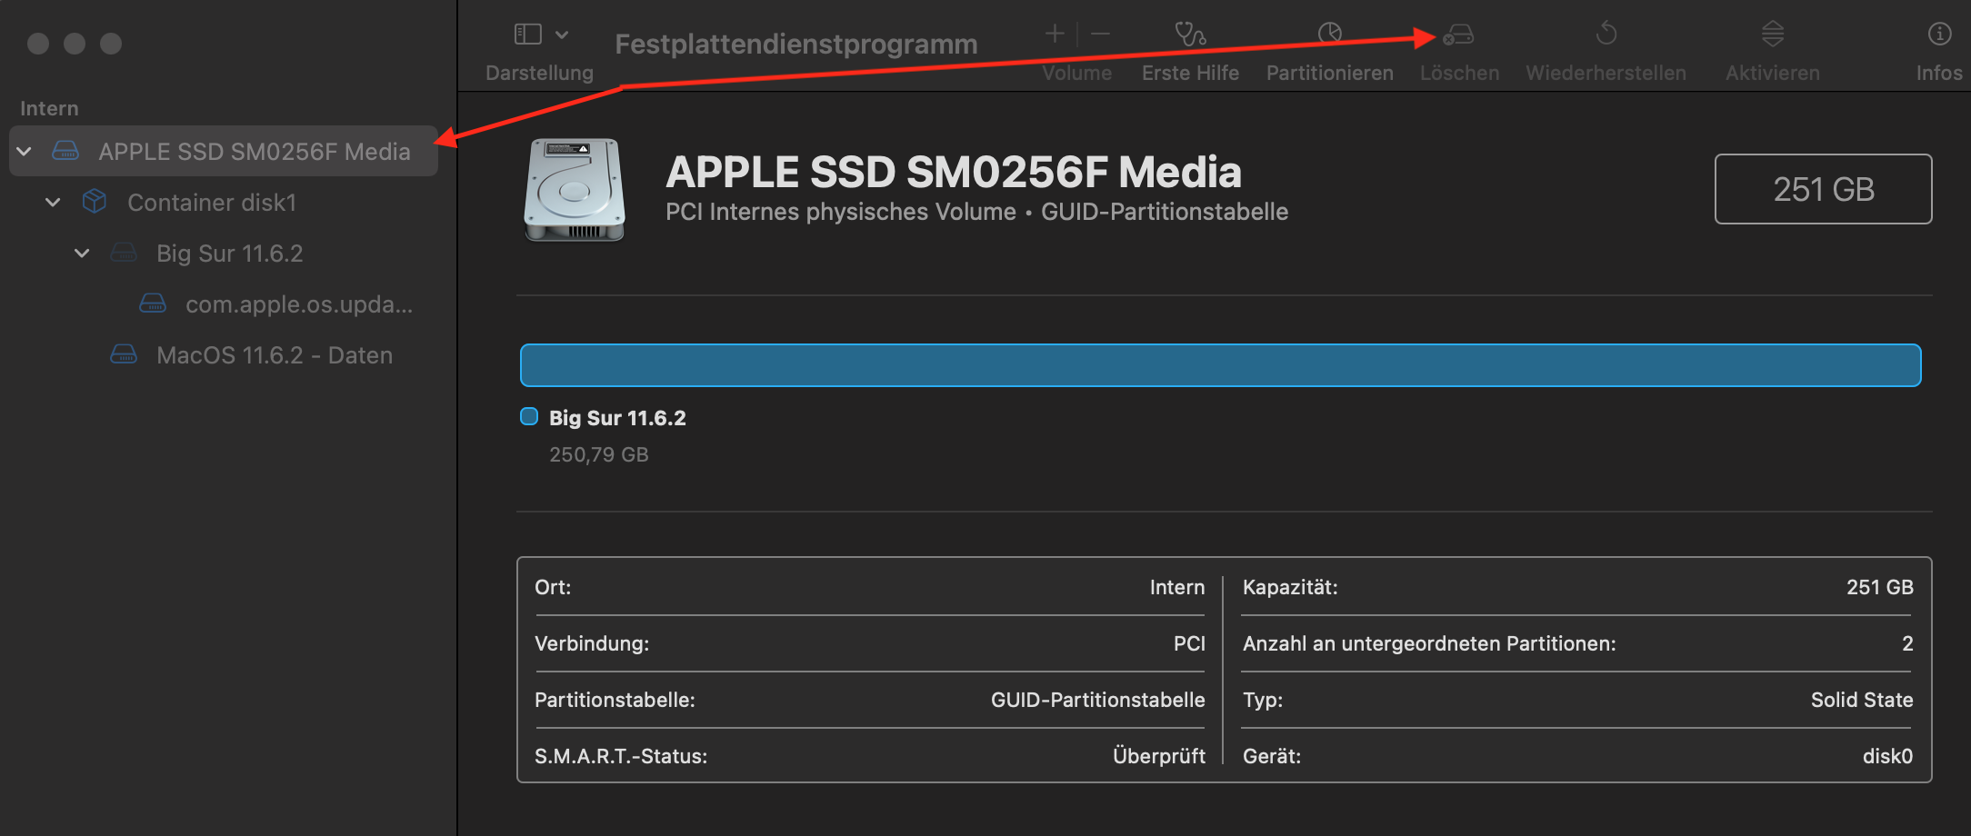
Task: Click the Erste Hilfe stethoscope icon
Action: pyautogui.click(x=1189, y=35)
